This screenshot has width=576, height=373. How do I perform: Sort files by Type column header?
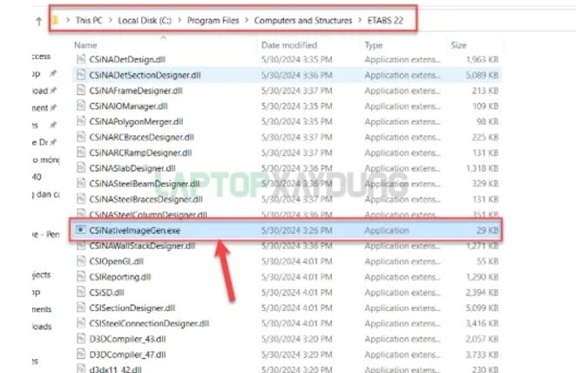coord(374,45)
